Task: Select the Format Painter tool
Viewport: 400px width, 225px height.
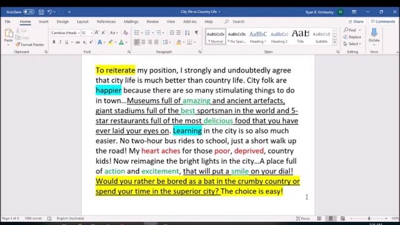Action: [30, 44]
